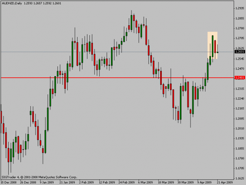The width and height of the screenshot is (246, 185).
Task: Click the 30 Mar 2009 date label
Action: click(x=186, y=182)
